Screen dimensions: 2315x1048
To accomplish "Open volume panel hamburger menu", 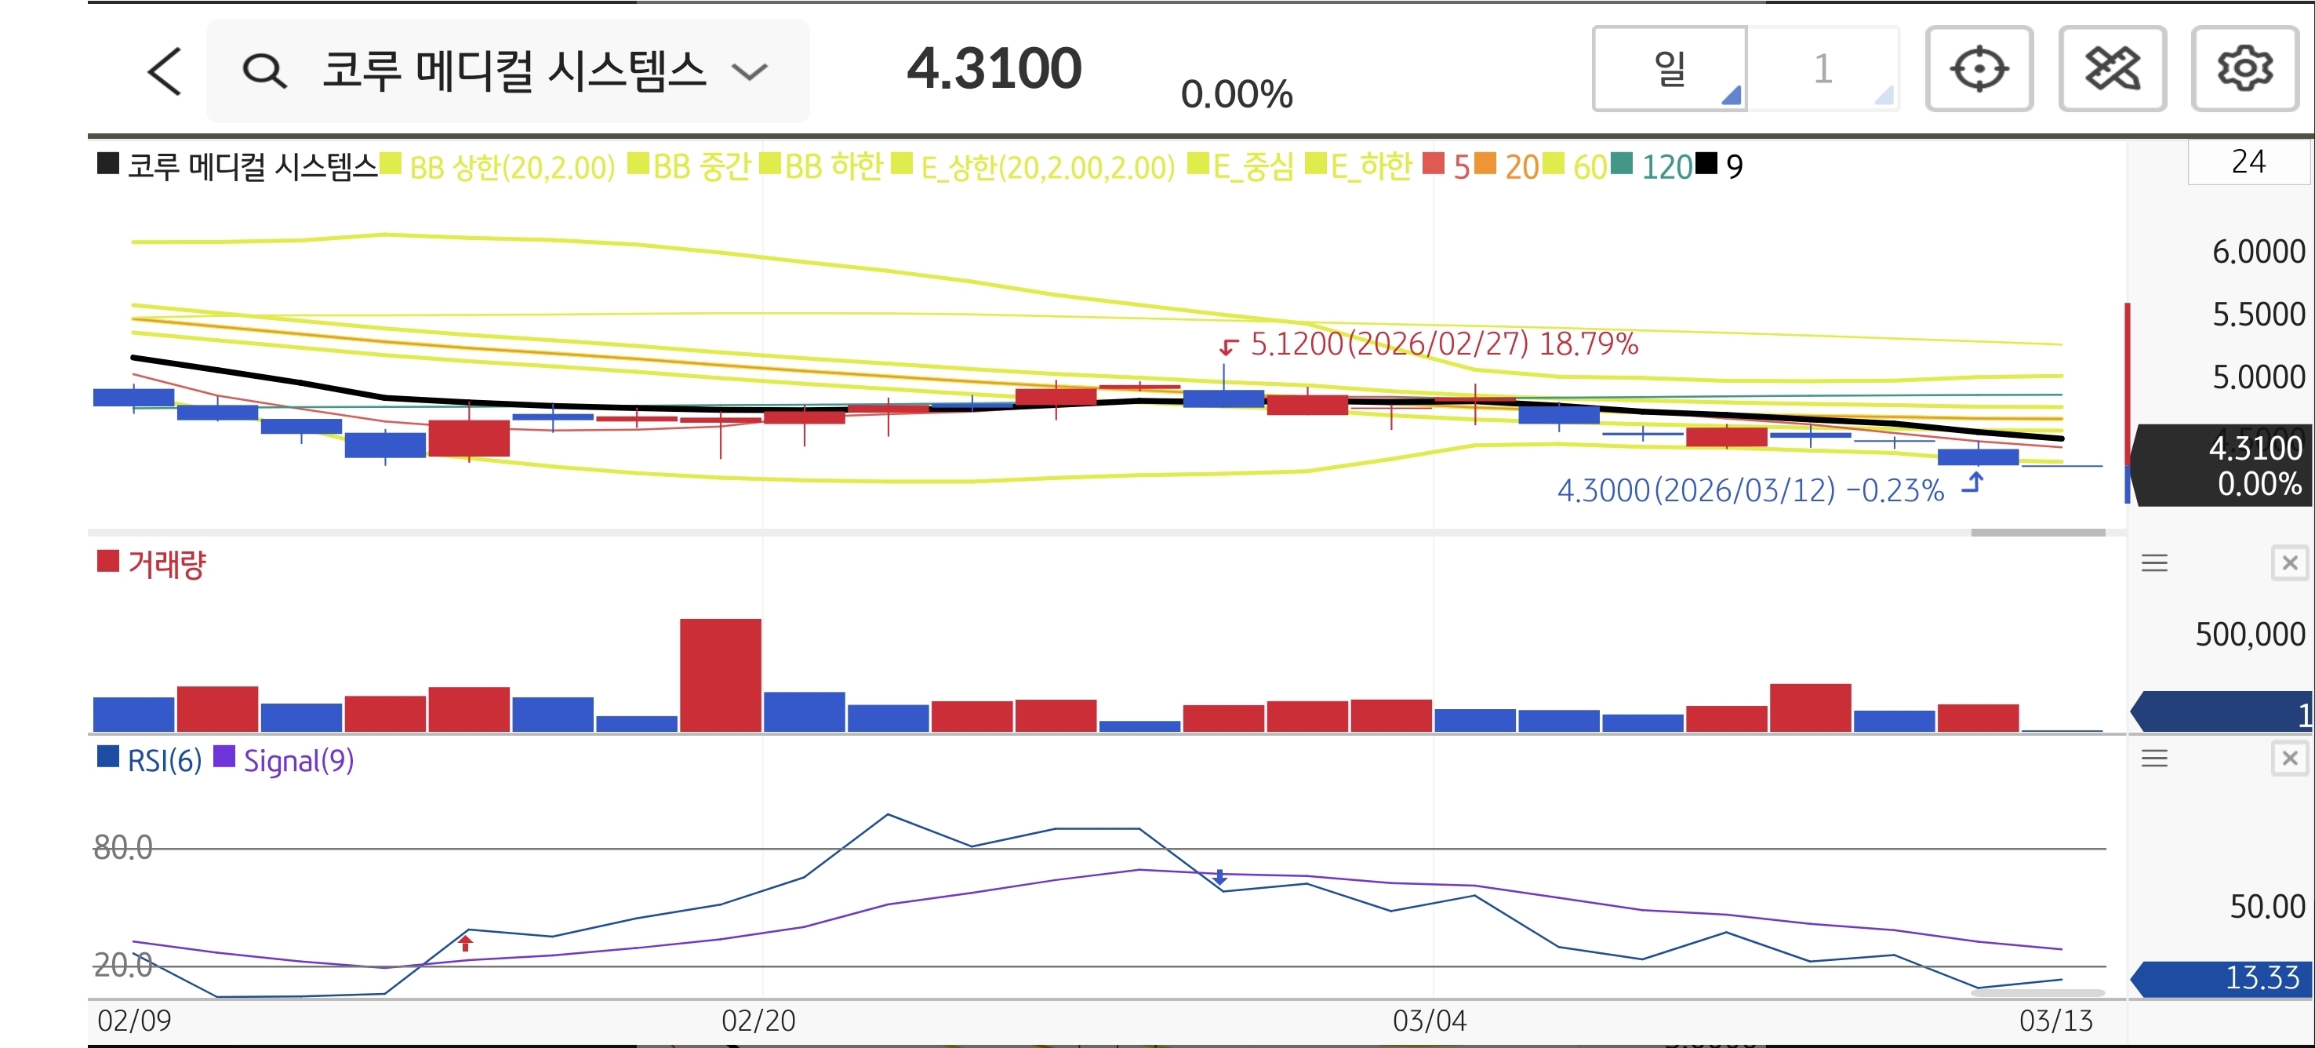I will [2153, 563].
